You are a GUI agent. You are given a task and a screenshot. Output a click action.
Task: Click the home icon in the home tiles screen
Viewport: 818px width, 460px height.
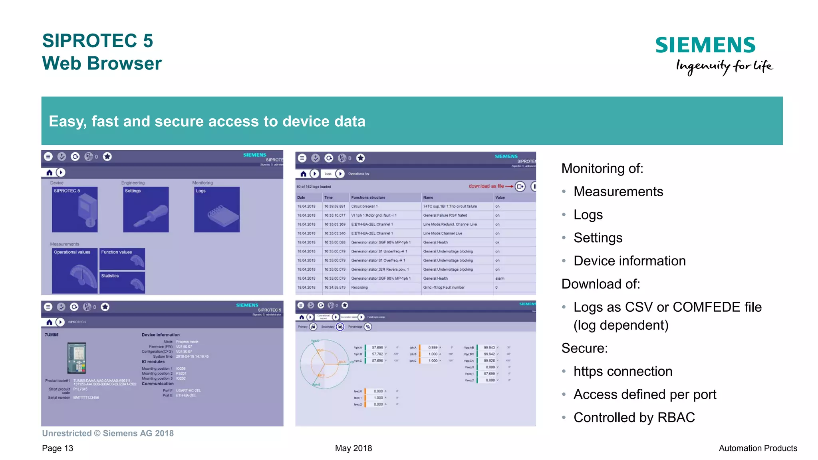pyautogui.click(x=50, y=173)
